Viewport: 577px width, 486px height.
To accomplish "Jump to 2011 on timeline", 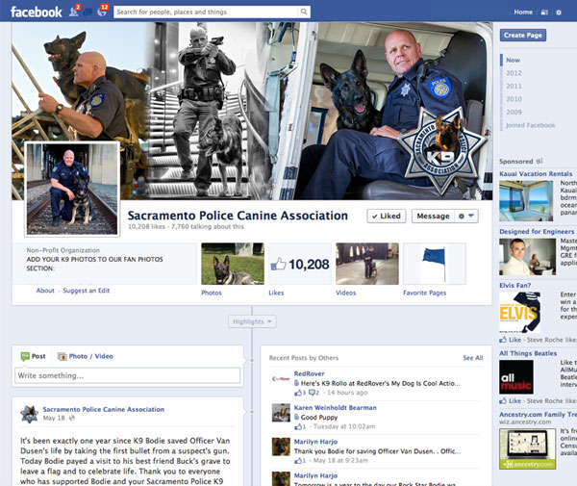I will point(514,86).
